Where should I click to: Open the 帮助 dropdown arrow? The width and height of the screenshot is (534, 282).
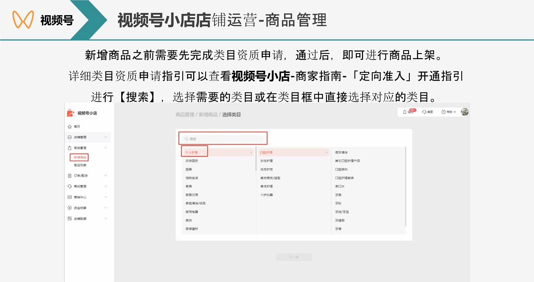tap(455, 112)
